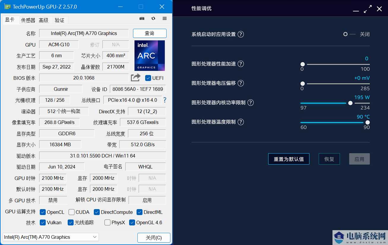Click the 关闭(C) button in GPU-Z
Viewport: 388px width, 245px height.
[x=154, y=238]
